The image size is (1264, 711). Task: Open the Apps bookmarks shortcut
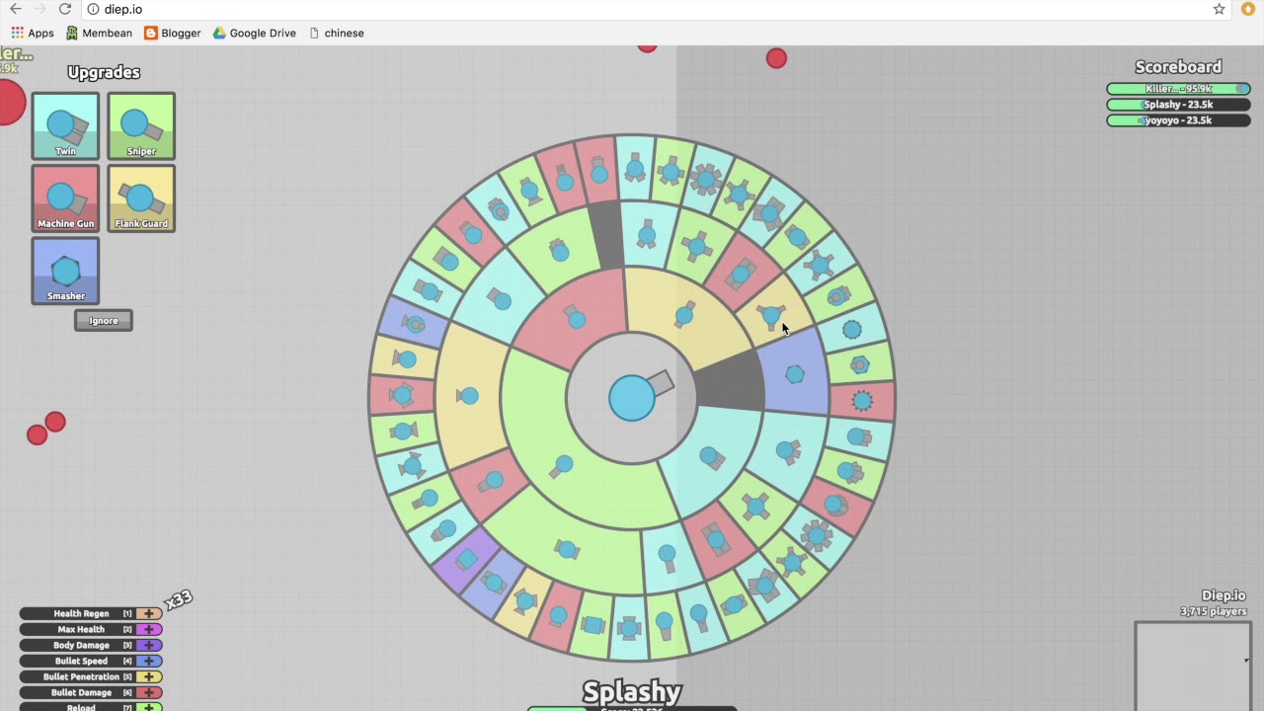tap(33, 33)
